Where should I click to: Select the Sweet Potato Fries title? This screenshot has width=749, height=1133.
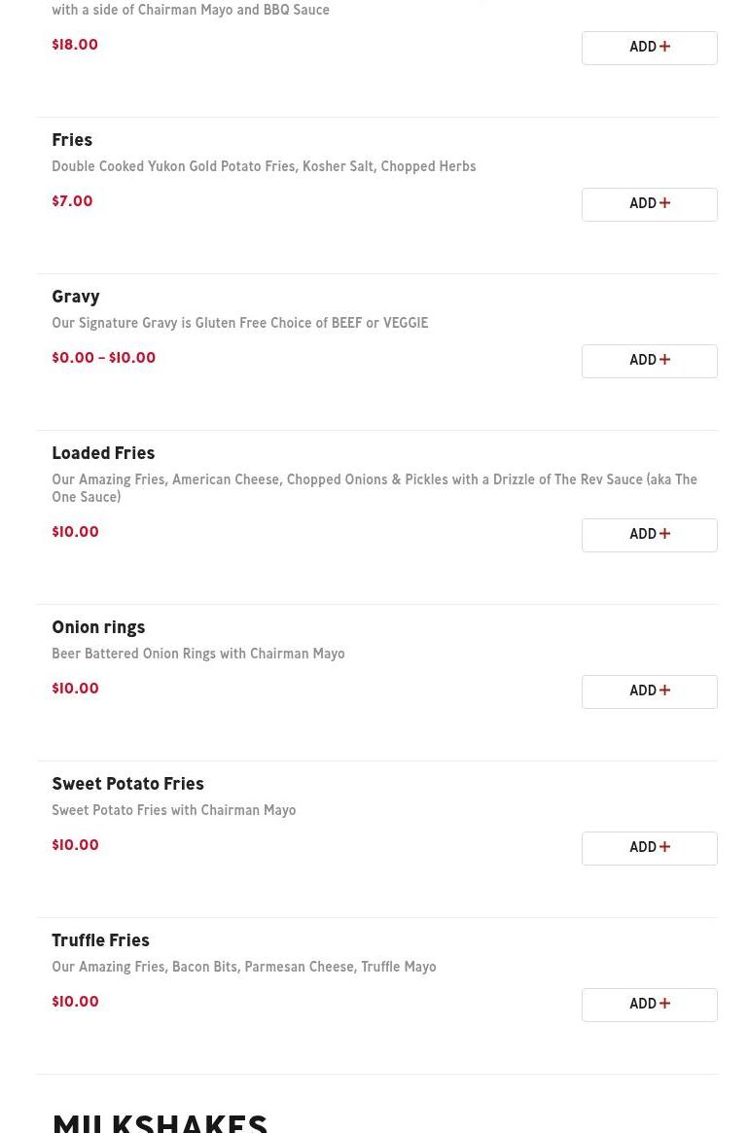(x=127, y=785)
